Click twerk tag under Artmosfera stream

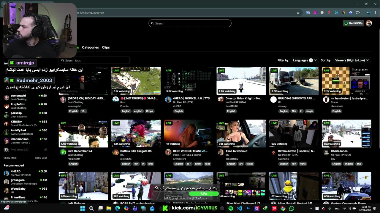click(x=198, y=164)
